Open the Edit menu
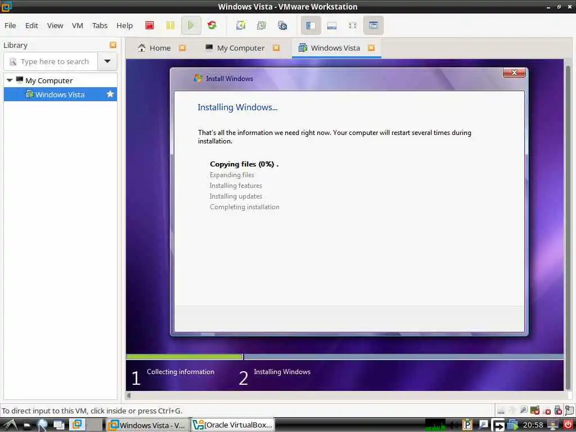 pos(31,25)
